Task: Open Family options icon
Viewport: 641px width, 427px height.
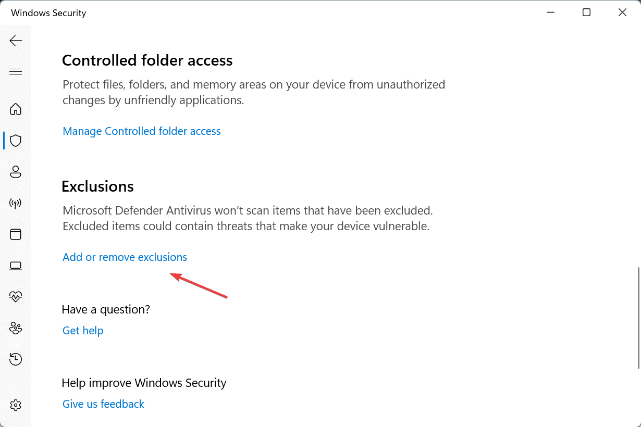Action: coord(16,328)
